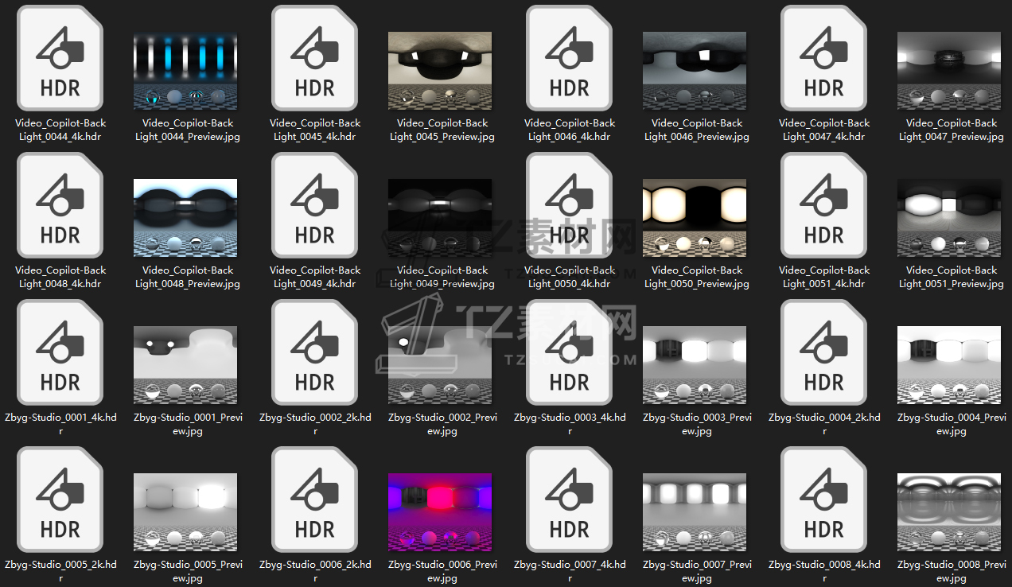
Task: Click filename text Zbyg-Studio_0008_4k.hdr
Action: coord(824,571)
